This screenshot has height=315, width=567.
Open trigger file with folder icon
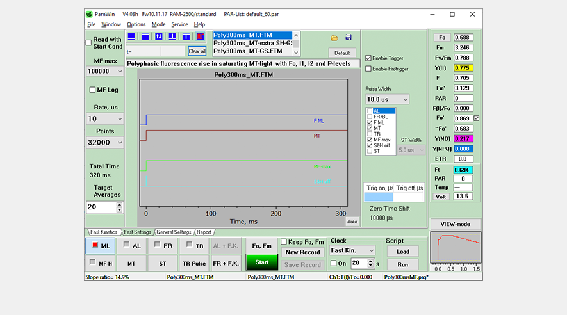pyautogui.click(x=334, y=38)
